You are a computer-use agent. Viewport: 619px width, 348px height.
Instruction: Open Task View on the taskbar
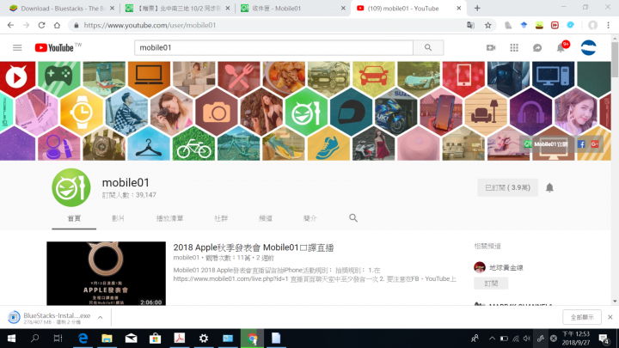[x=58, y=339]
